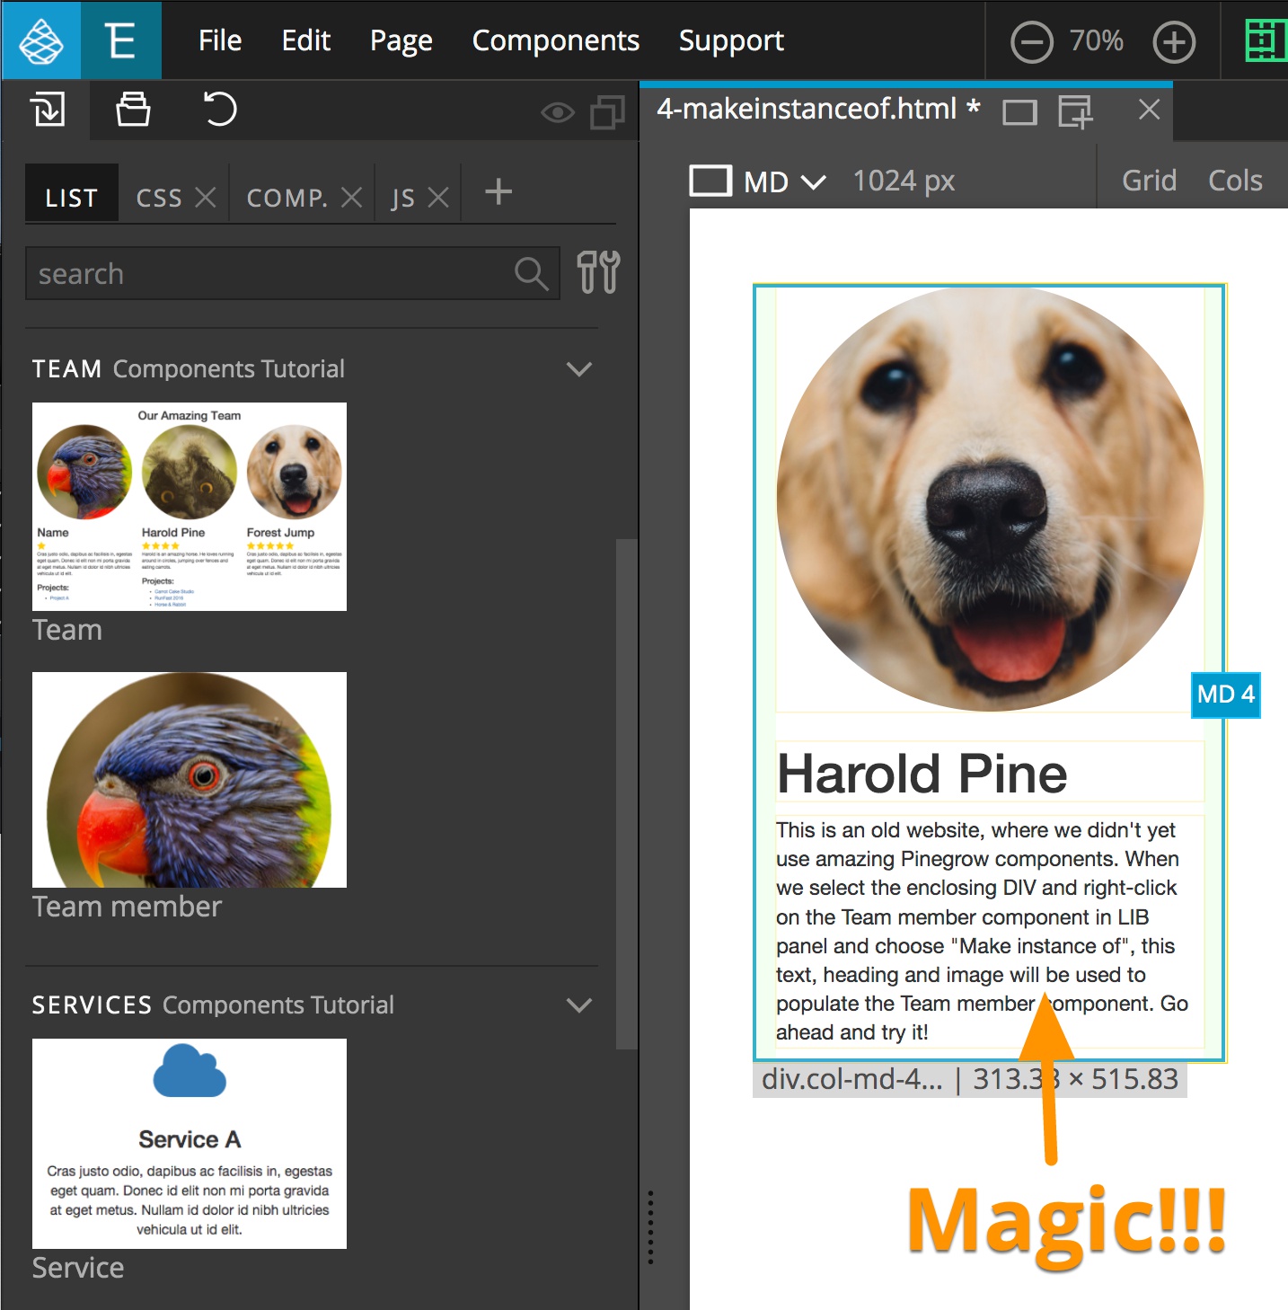Open the Components menu

[x=556, y=40]
